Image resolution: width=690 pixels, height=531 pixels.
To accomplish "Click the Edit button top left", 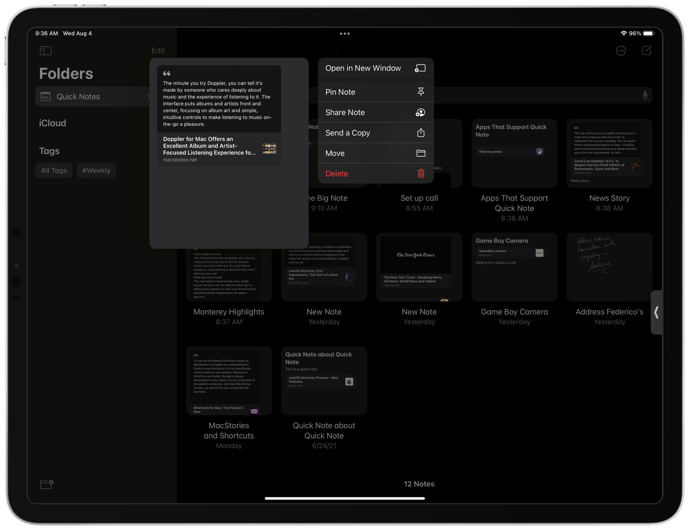I will [158, 50].
